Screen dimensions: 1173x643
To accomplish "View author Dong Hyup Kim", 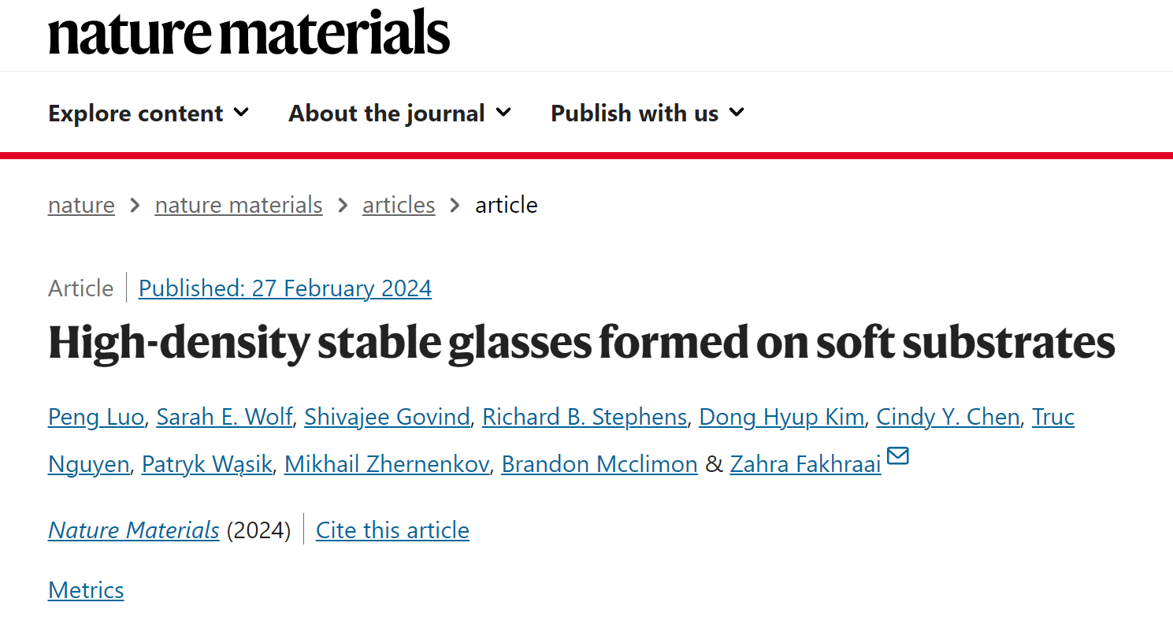I will pos(781,417).
